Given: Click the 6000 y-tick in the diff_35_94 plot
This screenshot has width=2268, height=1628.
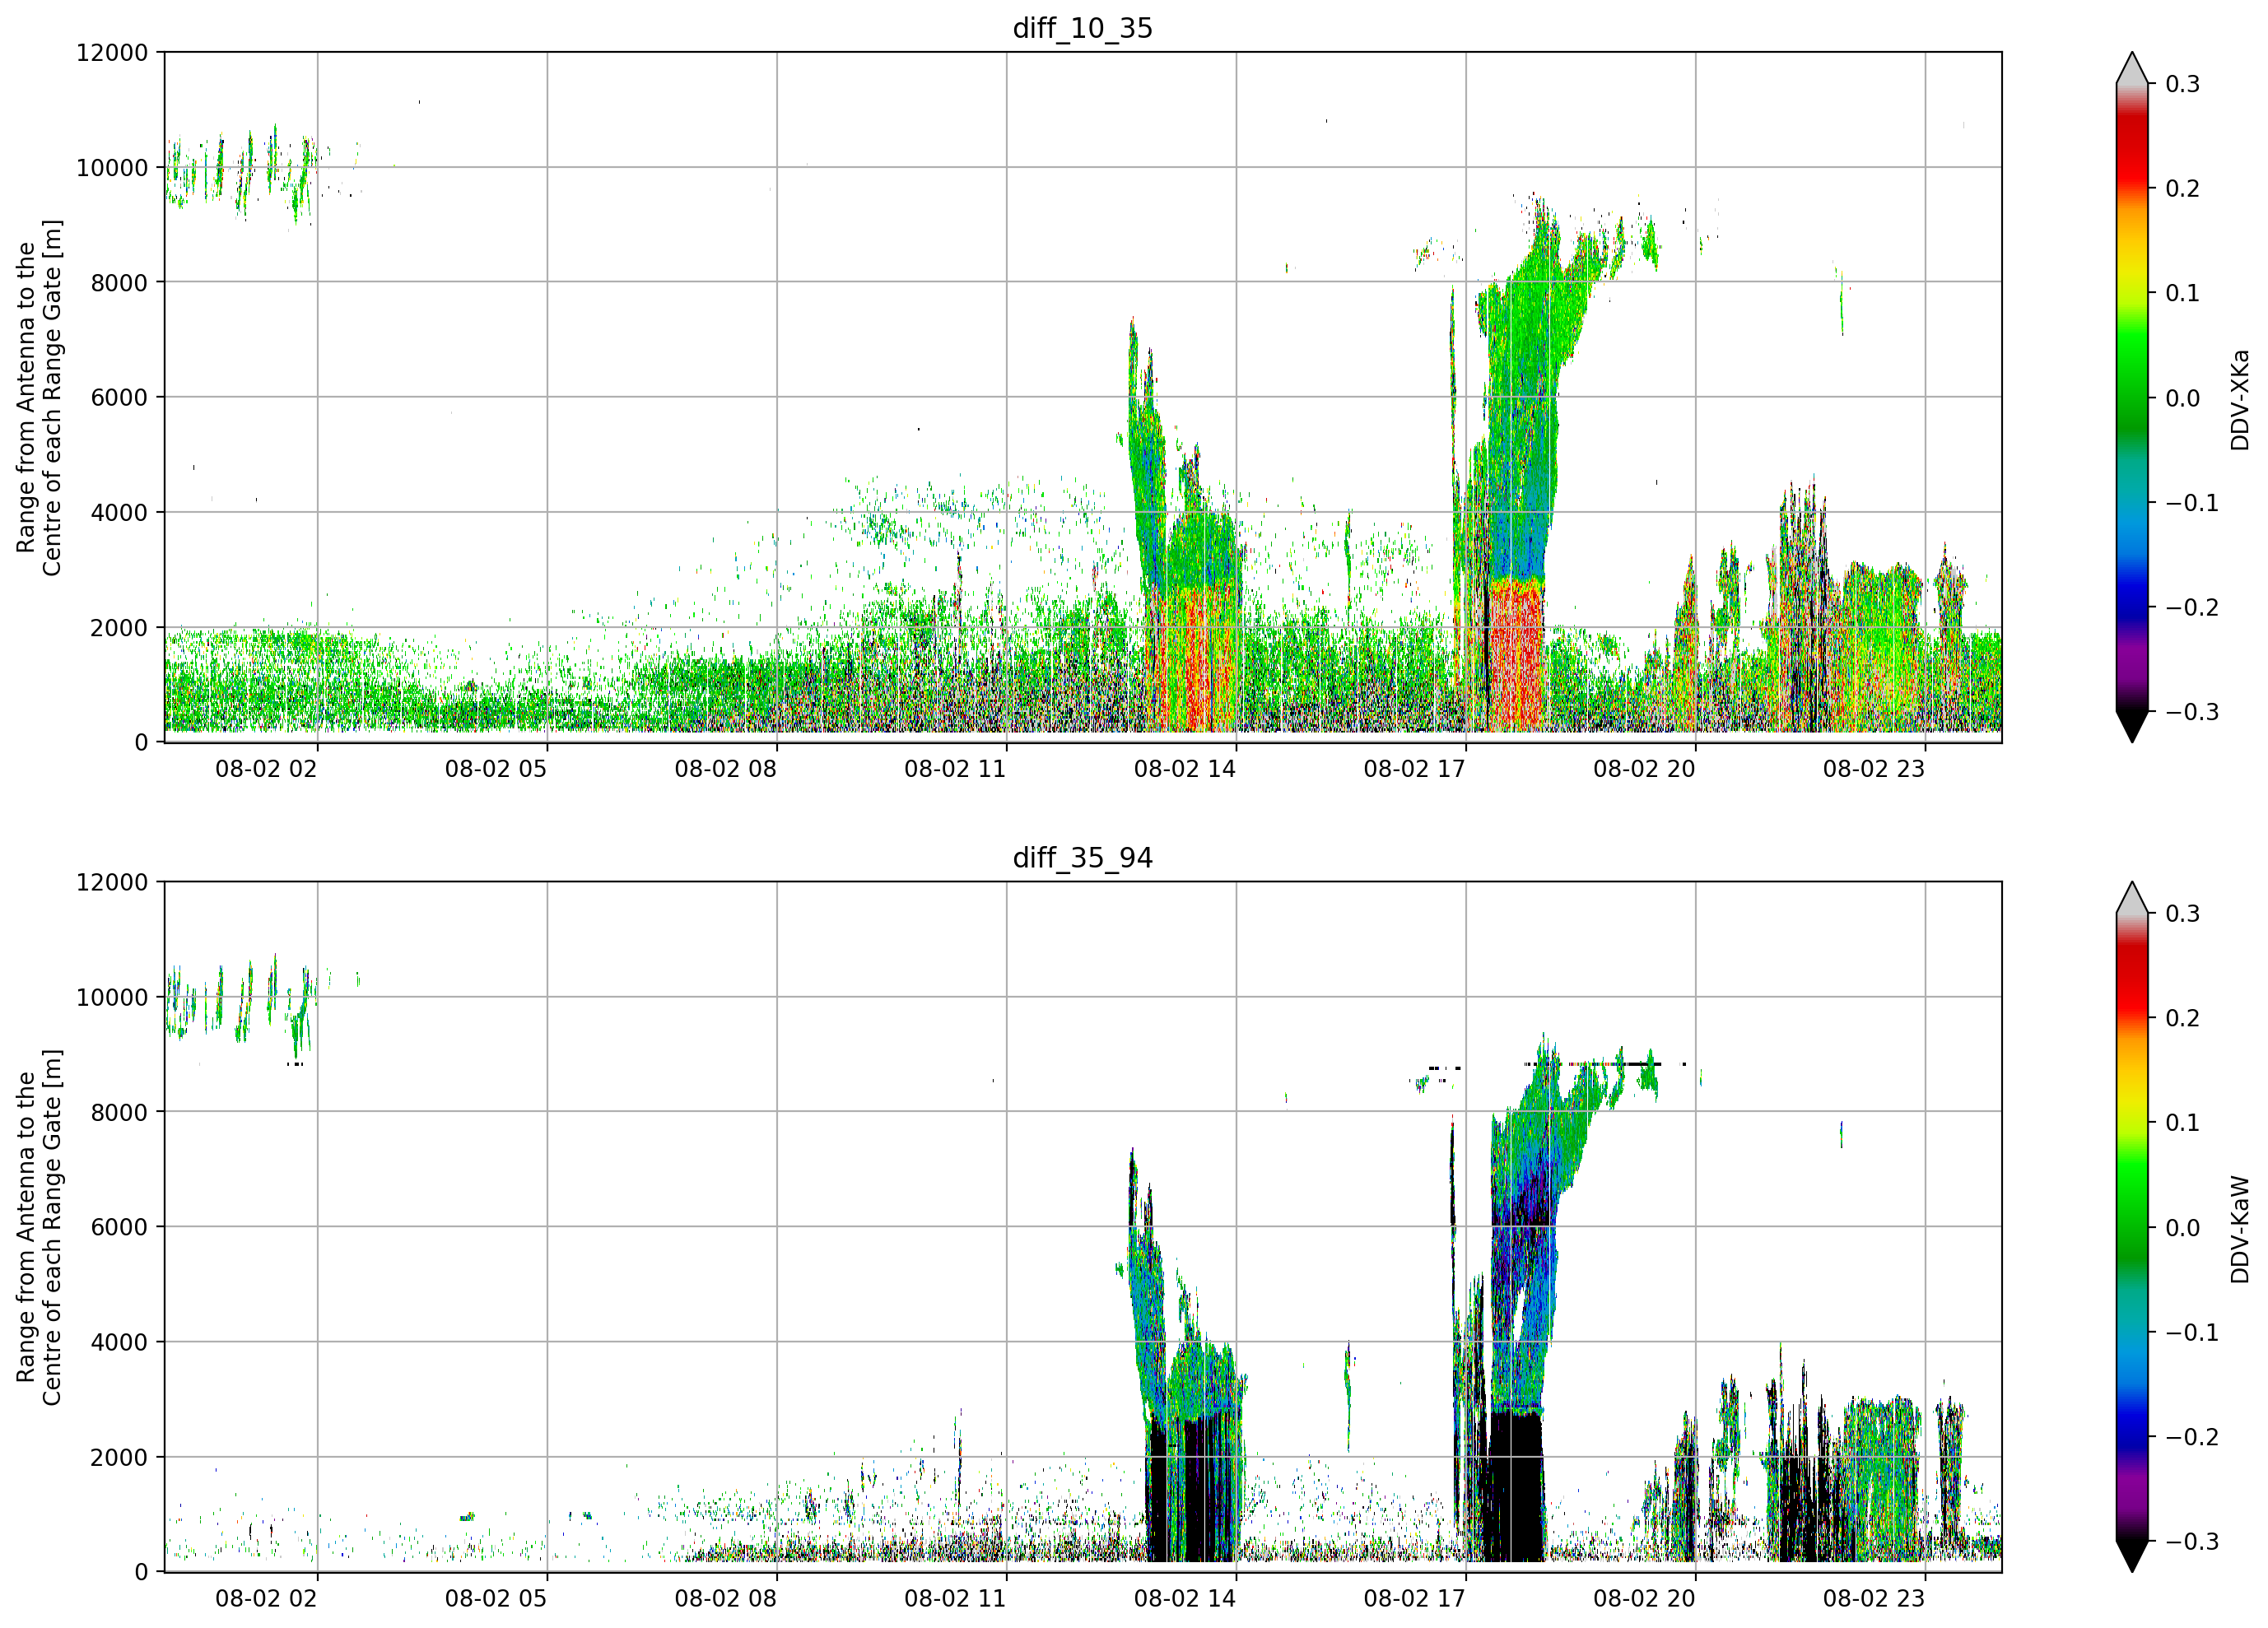Looking at the screenshot, I should 119,1227.
